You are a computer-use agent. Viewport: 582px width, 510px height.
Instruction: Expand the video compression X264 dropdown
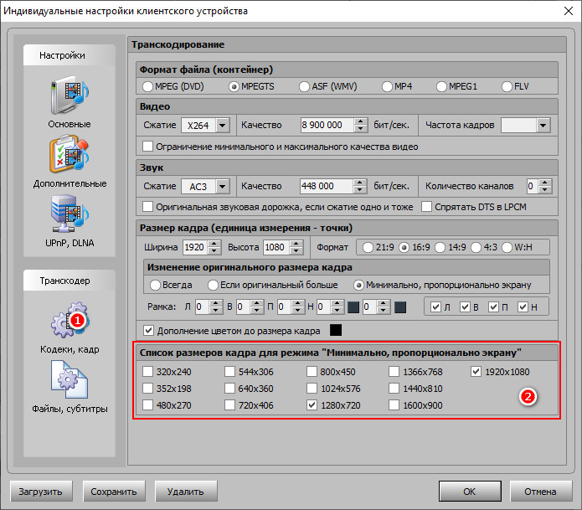click(x=222, y=125)
